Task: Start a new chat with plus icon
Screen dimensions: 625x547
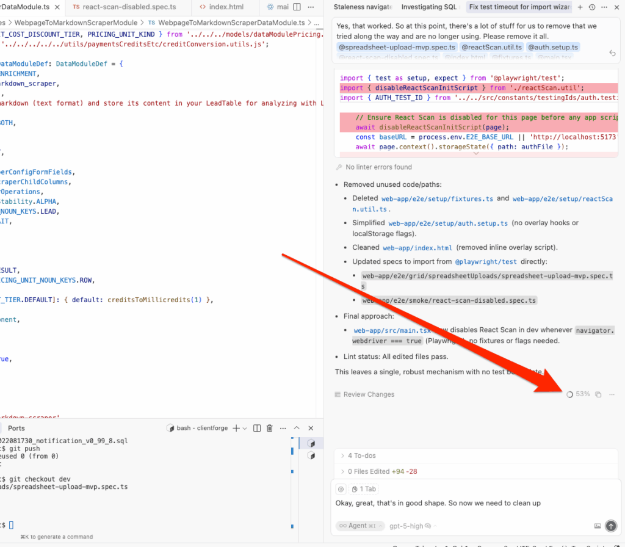Action: [580, 7]
